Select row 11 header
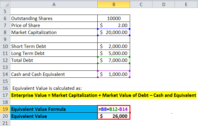 pyautogui.click(x=5, y=53)
